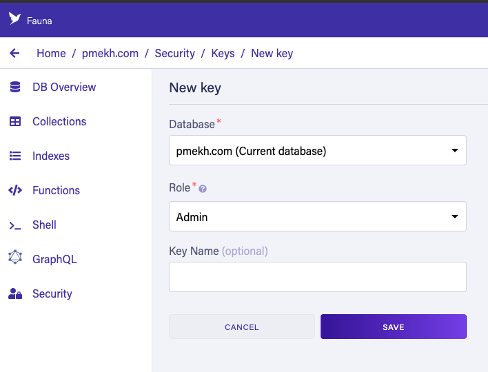Click the Functions code brackets icon

click(x=15, y=190)
